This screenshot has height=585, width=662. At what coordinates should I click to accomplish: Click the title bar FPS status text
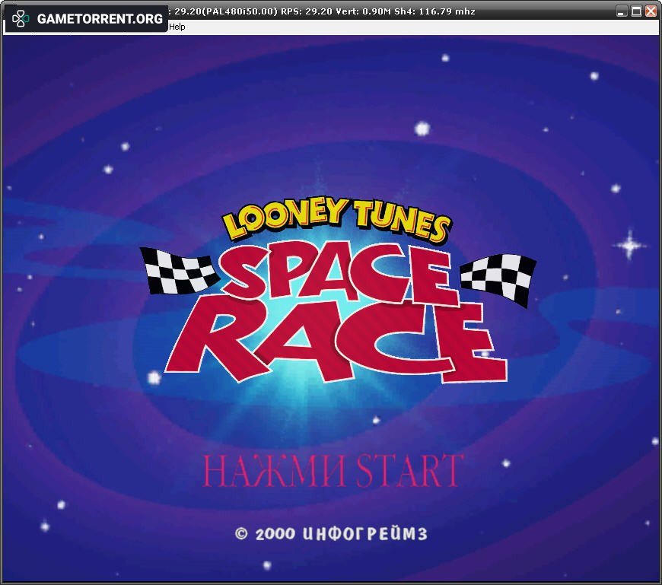[322, 11]
